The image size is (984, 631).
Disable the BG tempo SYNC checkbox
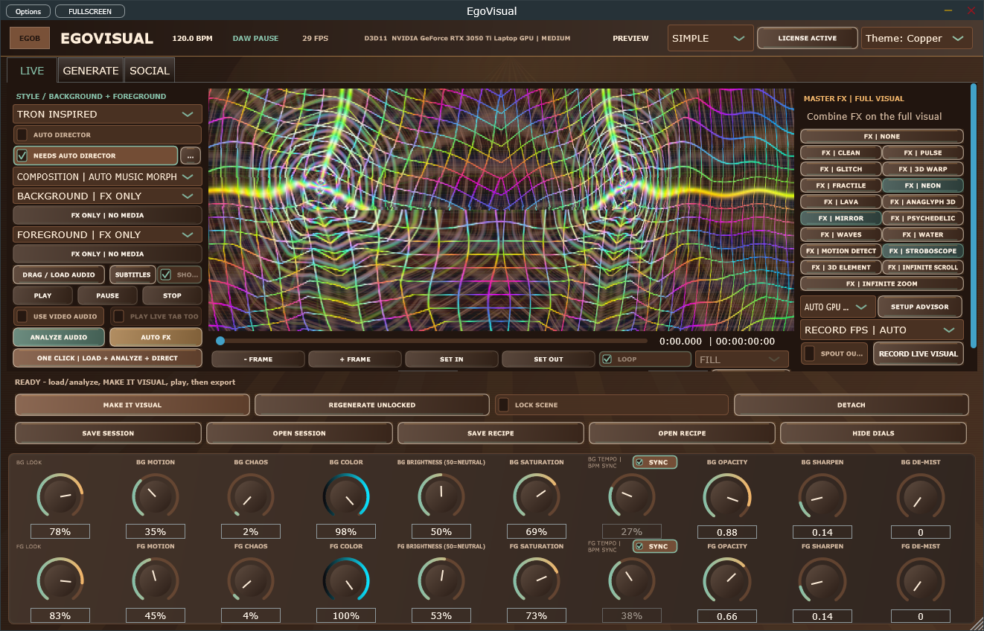(639, 462)
